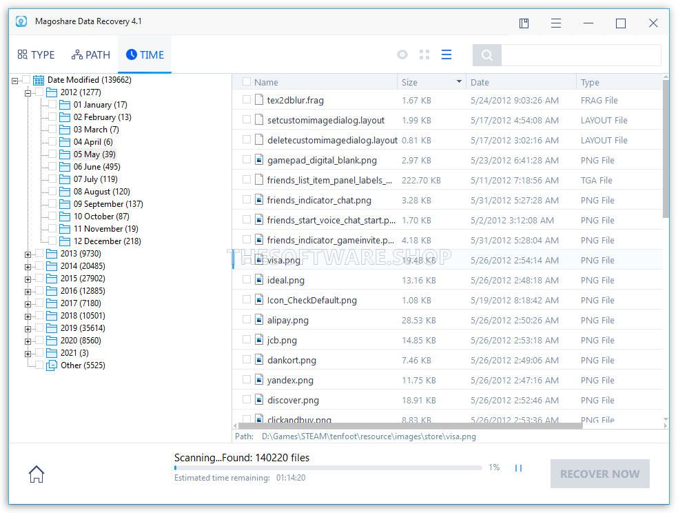Select the 08 August (120) folder
The image size is (678, 513).
coord(101,192)
